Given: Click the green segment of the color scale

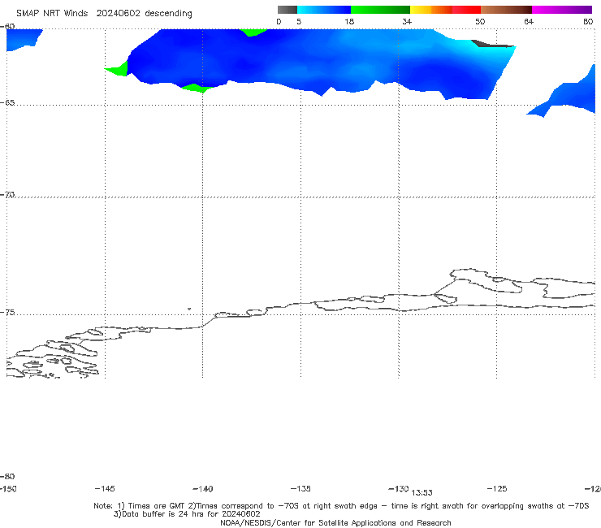Looking at the screenshot, I should [380, 10].
